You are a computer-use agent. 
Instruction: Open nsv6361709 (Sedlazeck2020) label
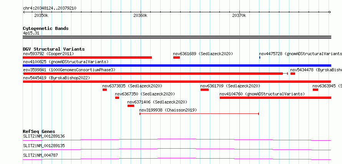pos(230,86)
